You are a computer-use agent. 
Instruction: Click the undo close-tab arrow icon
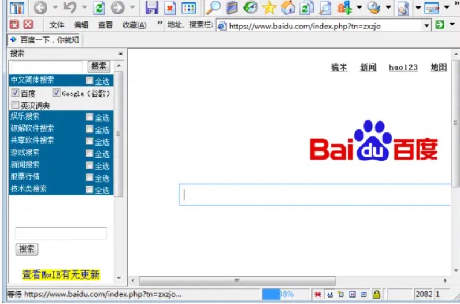pyautogui.click(x=71, y=8)
